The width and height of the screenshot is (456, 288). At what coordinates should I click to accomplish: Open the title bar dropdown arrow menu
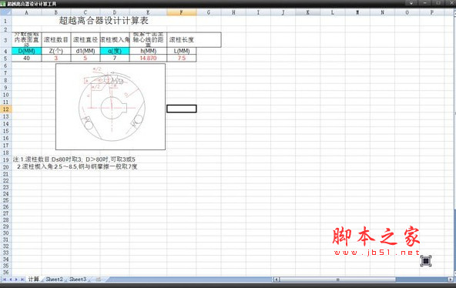(x=411, y=3)
